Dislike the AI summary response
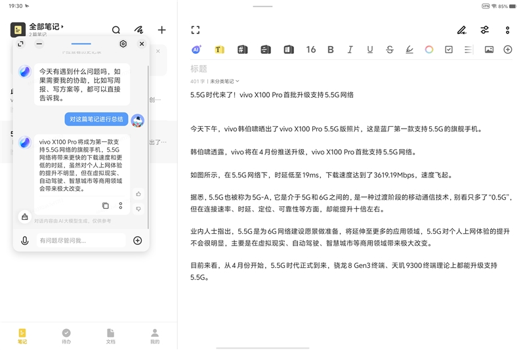This screenshot has height=350, width=525. point(138,209)
